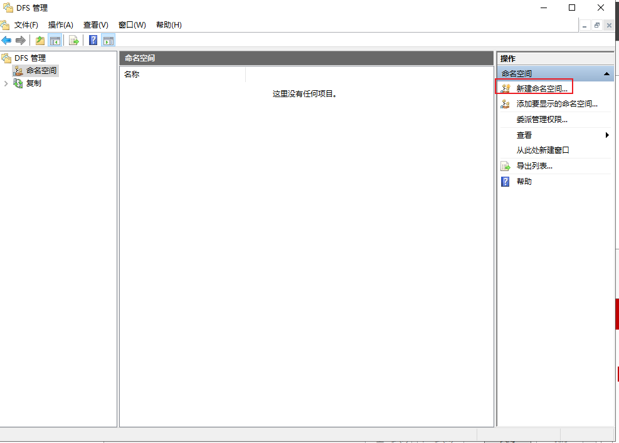Click 添加要显示的命名空间... action

pyautogui.click(x=557, y=104)
